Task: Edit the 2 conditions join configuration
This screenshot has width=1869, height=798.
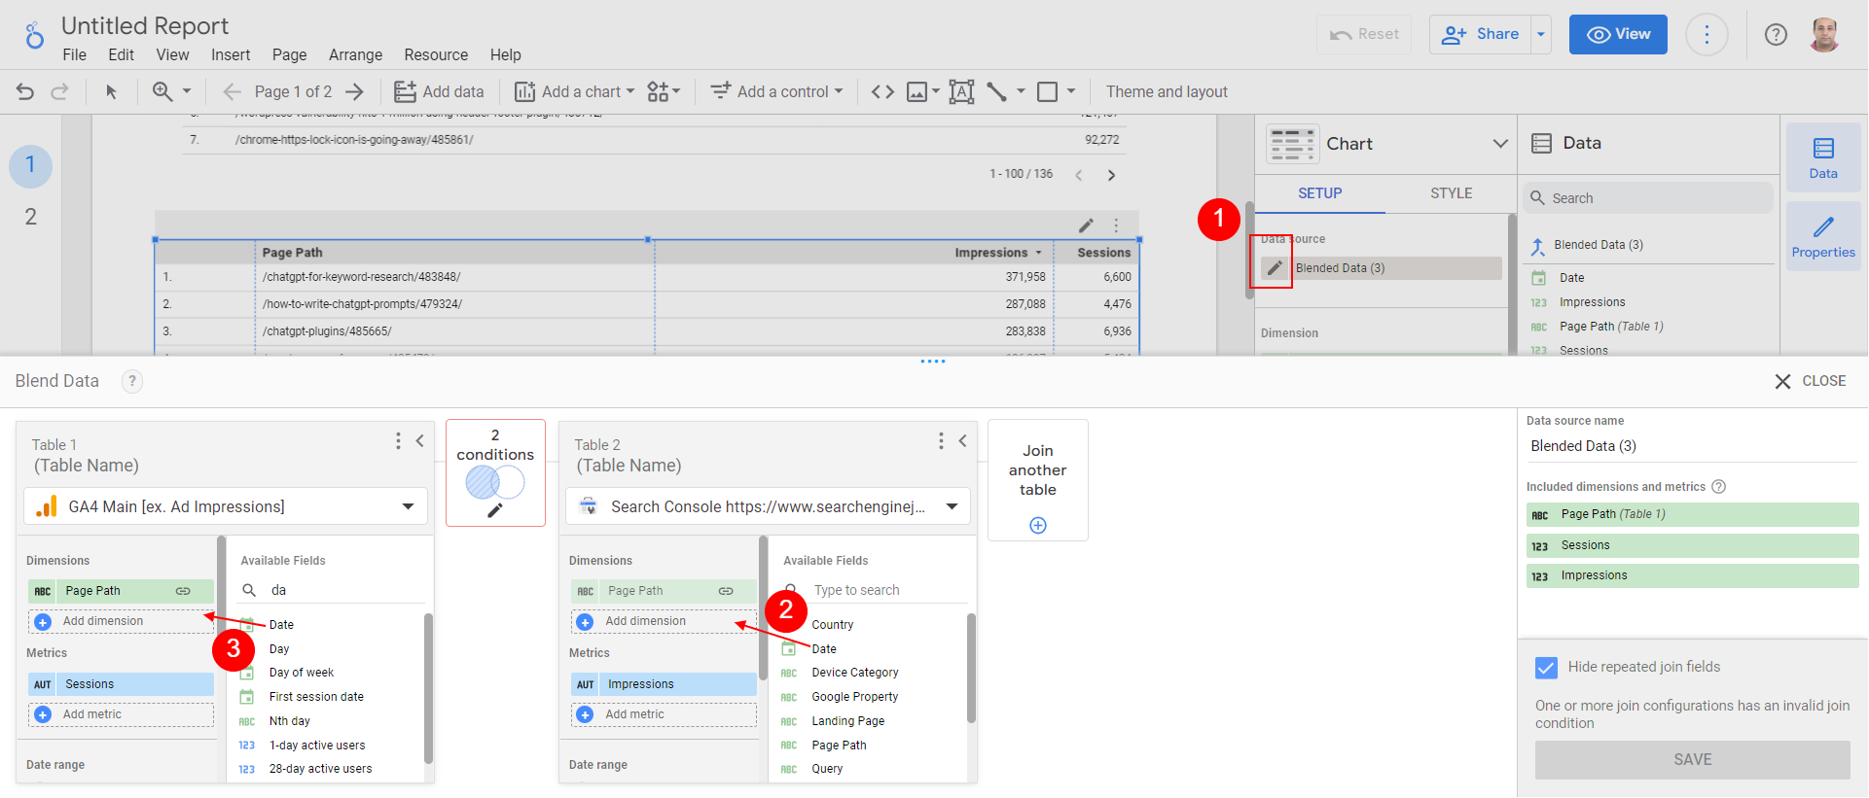Action: 495,509
